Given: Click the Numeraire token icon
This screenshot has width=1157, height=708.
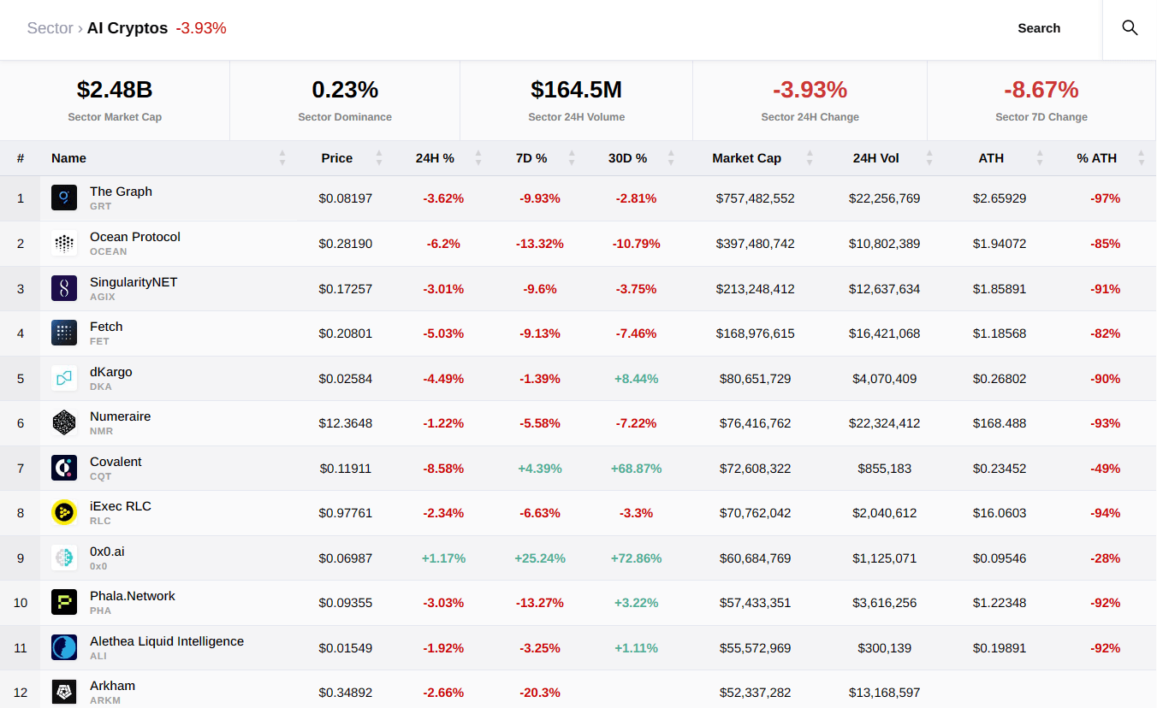Looking at the screenshot, I should [x=64, y=422].
